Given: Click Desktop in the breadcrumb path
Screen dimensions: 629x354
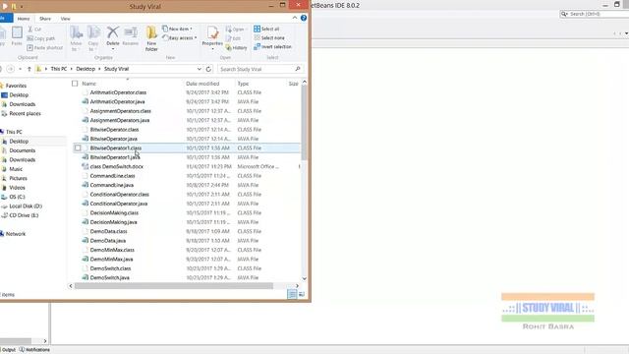Looking at the screenshot, I should (x=86, y=69).
